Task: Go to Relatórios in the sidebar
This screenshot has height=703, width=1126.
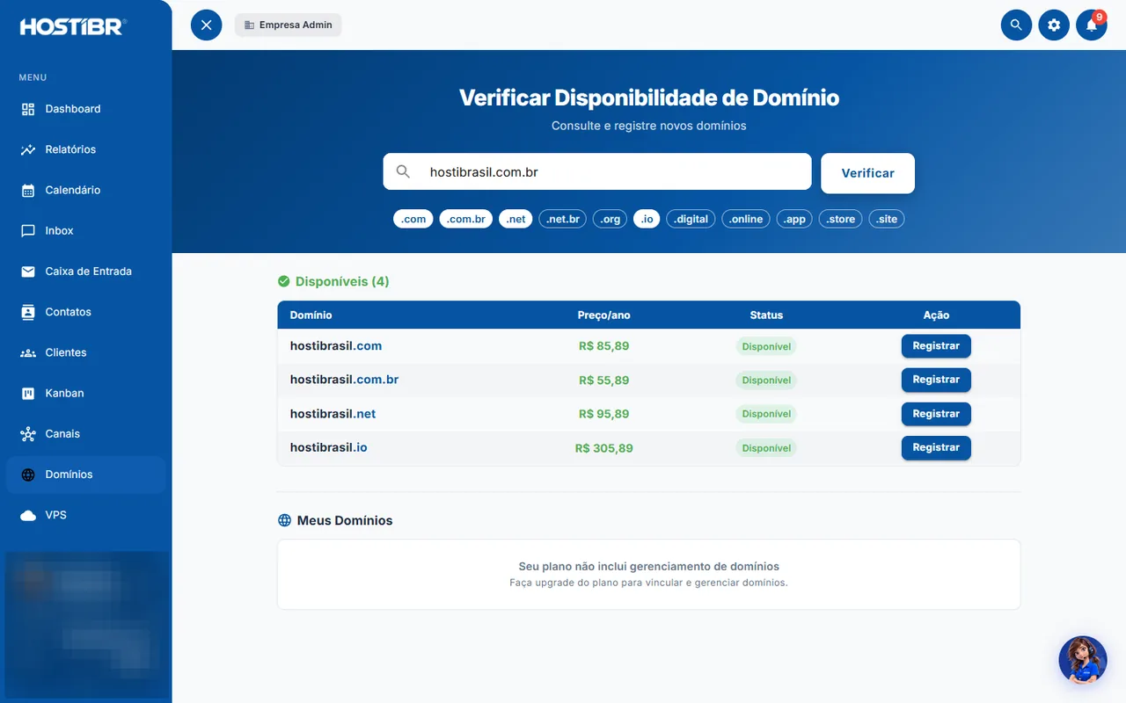Action: pyautogui.click(x=85, y=149)
